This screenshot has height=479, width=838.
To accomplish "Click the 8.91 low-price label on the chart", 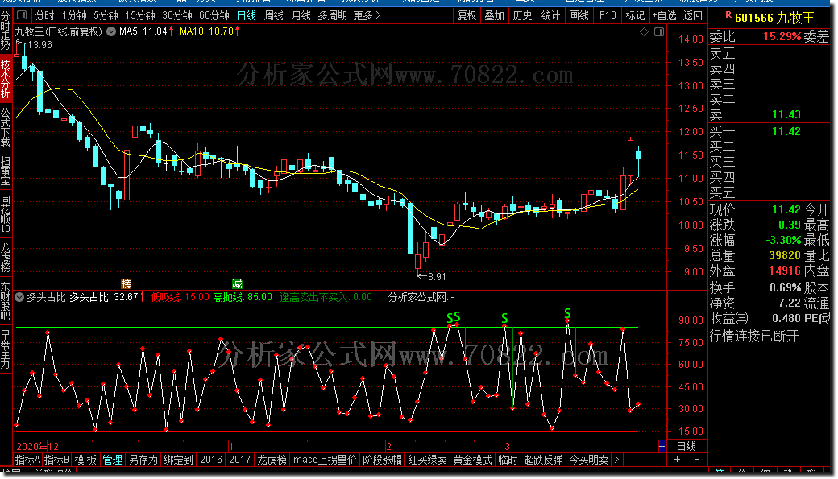I will pos(437,277).
